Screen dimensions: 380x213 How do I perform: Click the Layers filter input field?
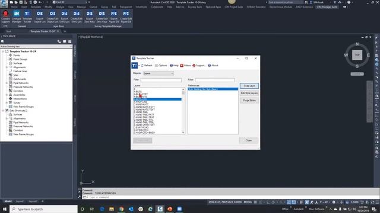[x=161, y=80]
